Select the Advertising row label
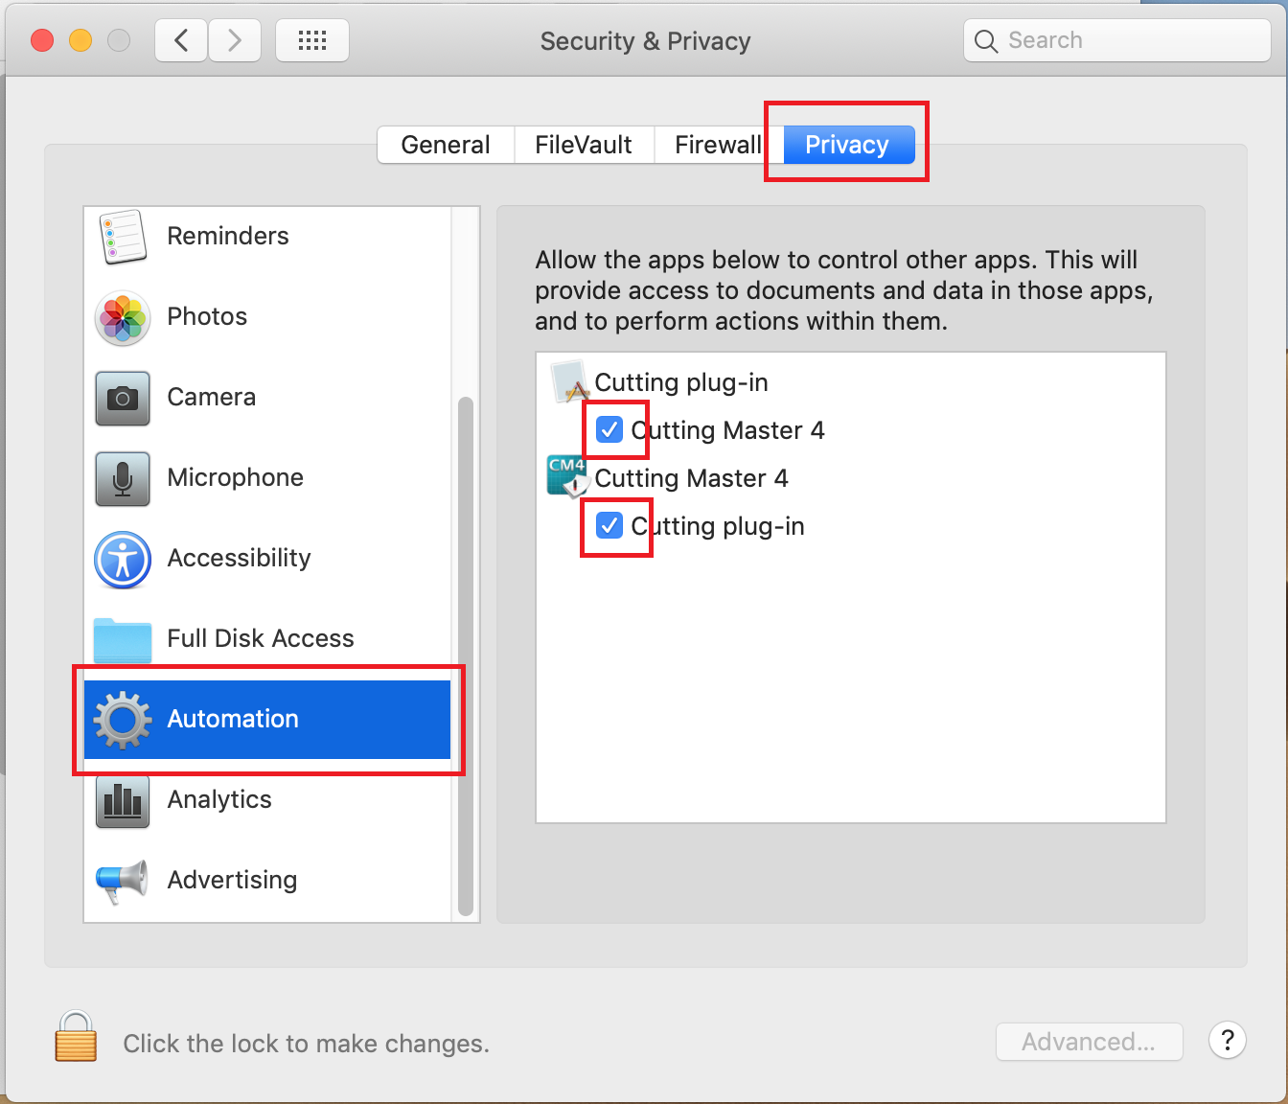The image size is (1288, 1104). tap(232, 880)
